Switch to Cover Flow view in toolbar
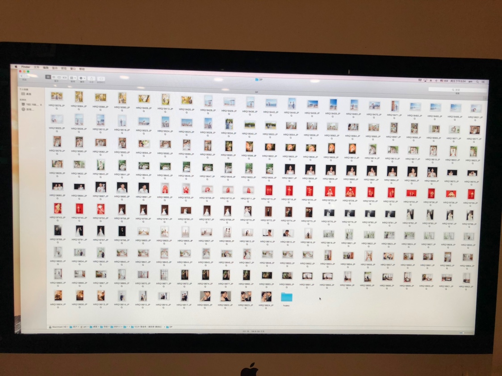This screenshot has width=502, height=376. tap(65, 78)
